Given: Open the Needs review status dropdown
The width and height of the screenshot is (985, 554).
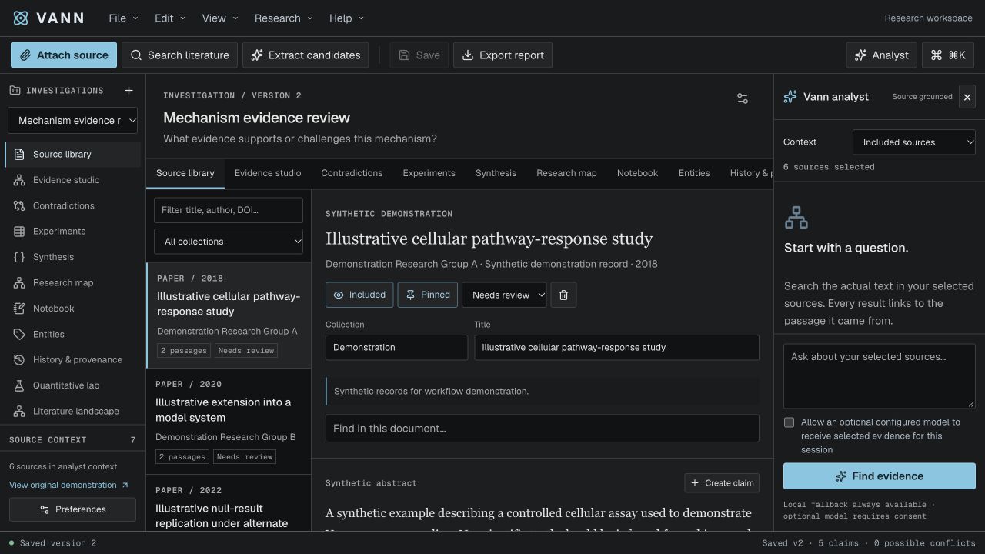Looking at the screenshot, I should point(504,295).
